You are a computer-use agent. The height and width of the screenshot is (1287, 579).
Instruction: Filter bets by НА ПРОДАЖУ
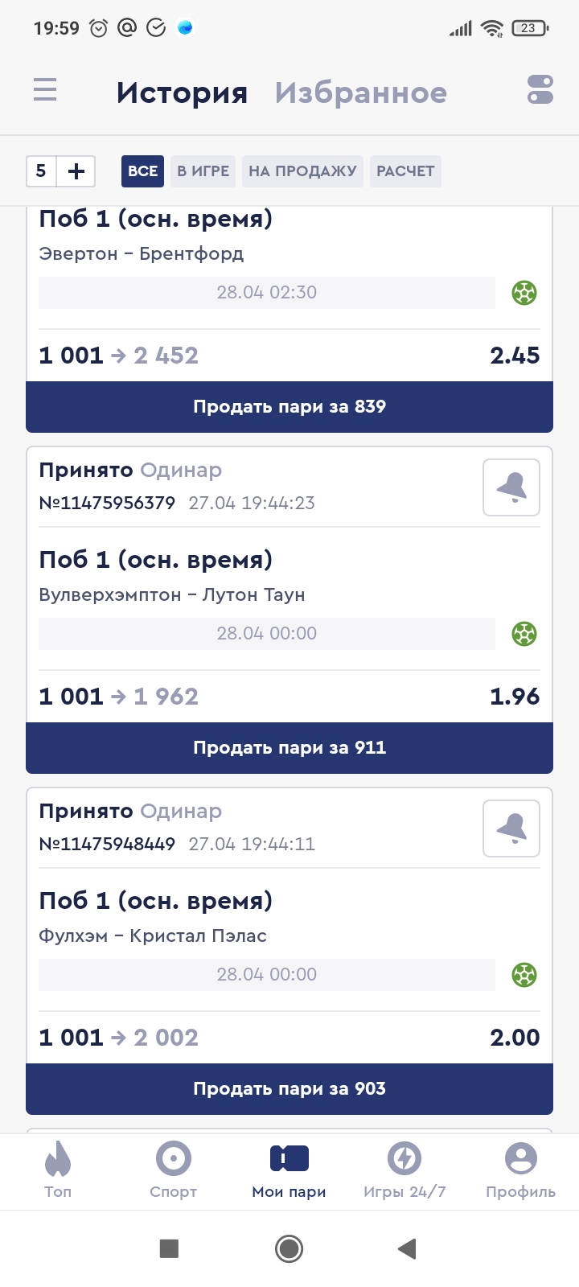[302, 171]
